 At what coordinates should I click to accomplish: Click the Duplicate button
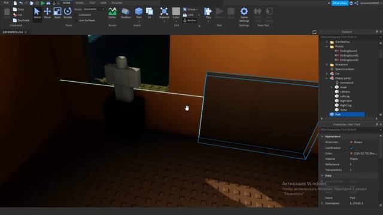21,20
